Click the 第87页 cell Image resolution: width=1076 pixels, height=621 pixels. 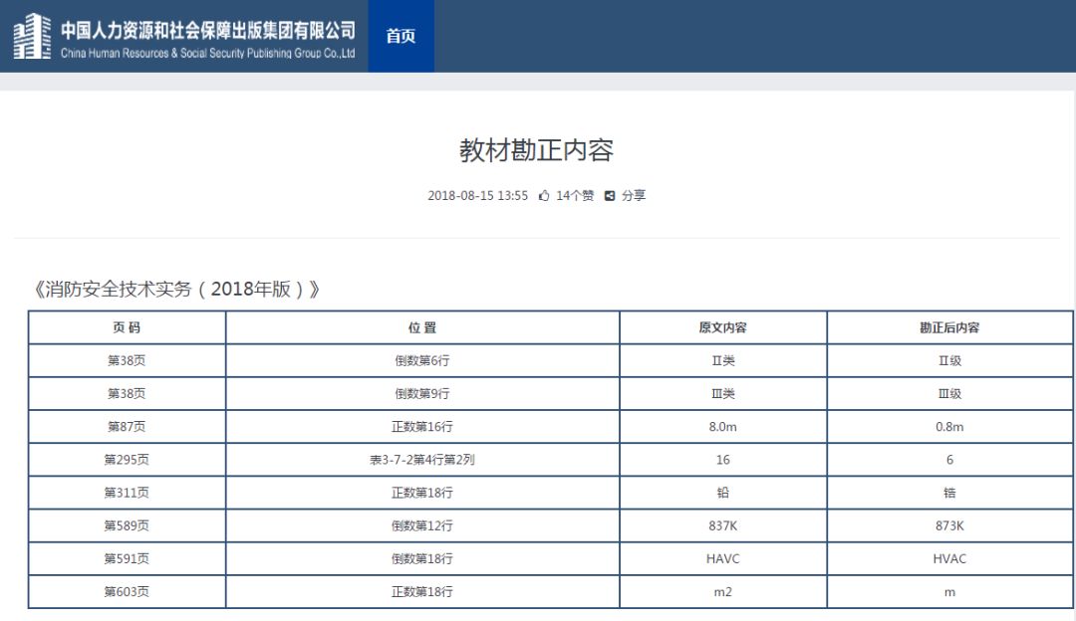[x=127, y=426]
